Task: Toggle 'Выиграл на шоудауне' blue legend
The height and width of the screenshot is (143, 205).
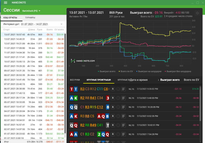Action: [149, 71]
